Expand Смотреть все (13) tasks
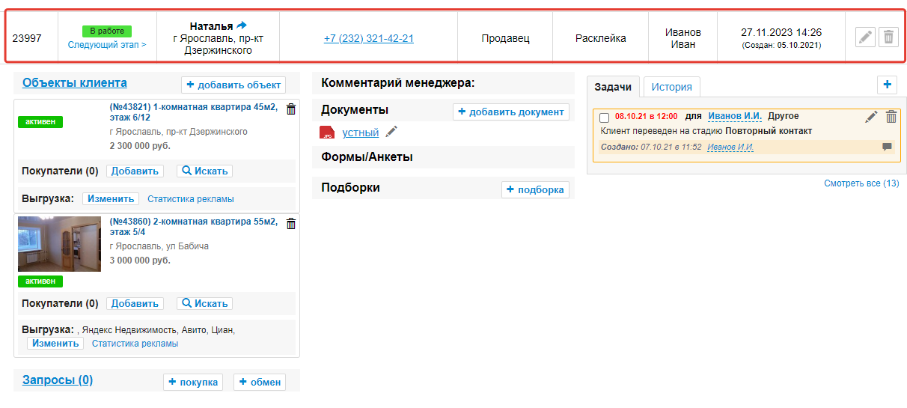 click(x=861, y=183)
